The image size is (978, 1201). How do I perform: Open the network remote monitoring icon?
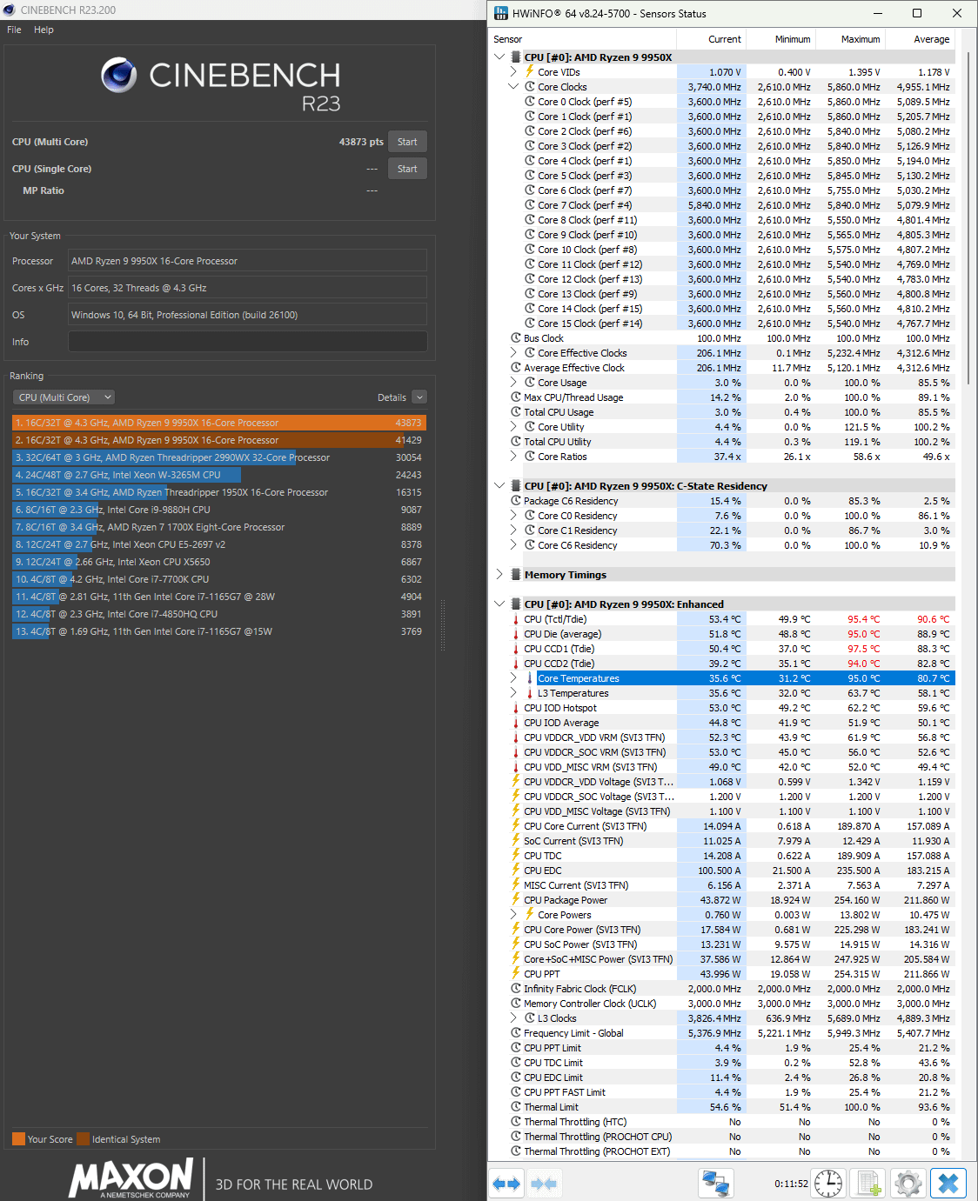pos(715,1184)
